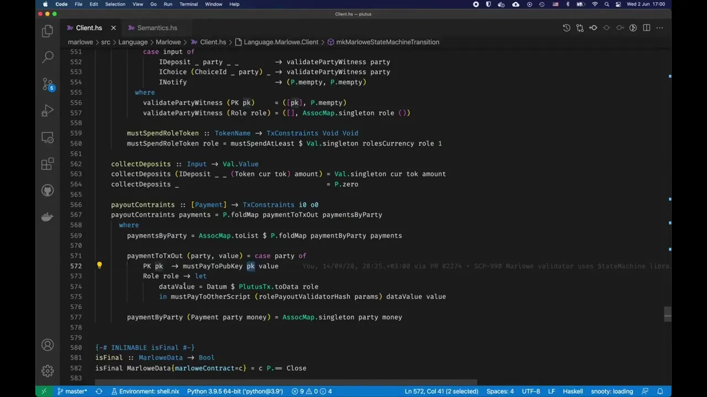
Task: Click the notifications bell in the status bar
Action: (x=659, y=391)
